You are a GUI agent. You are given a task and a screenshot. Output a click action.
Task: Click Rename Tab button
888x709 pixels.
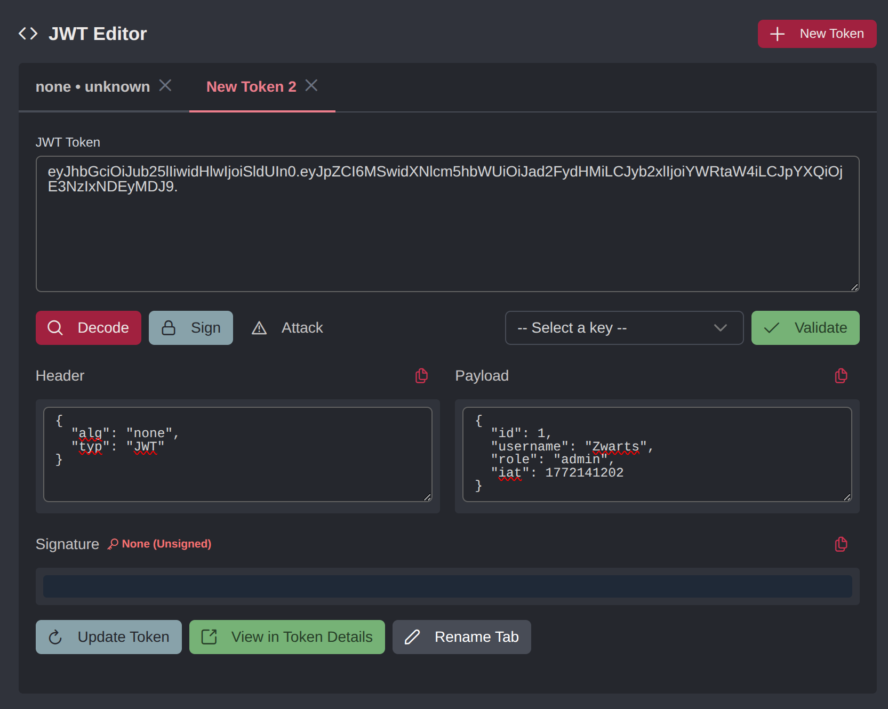click(x=461, y=637)
